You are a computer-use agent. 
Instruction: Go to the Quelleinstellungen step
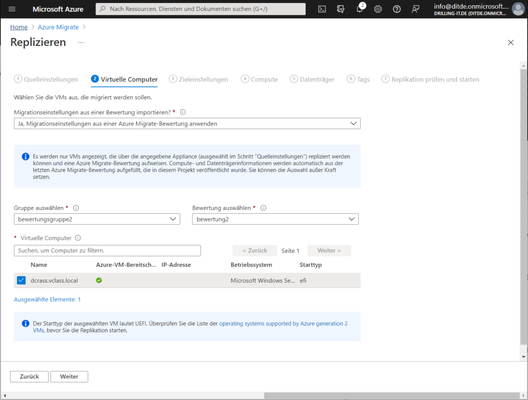(x=46, y=79)
